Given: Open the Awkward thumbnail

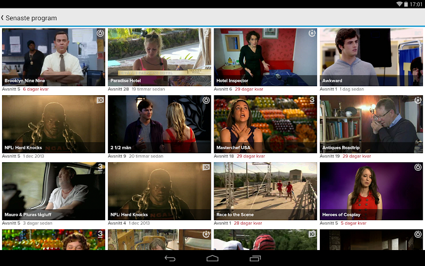Looking at the screenshot, I should pos(371,57).
